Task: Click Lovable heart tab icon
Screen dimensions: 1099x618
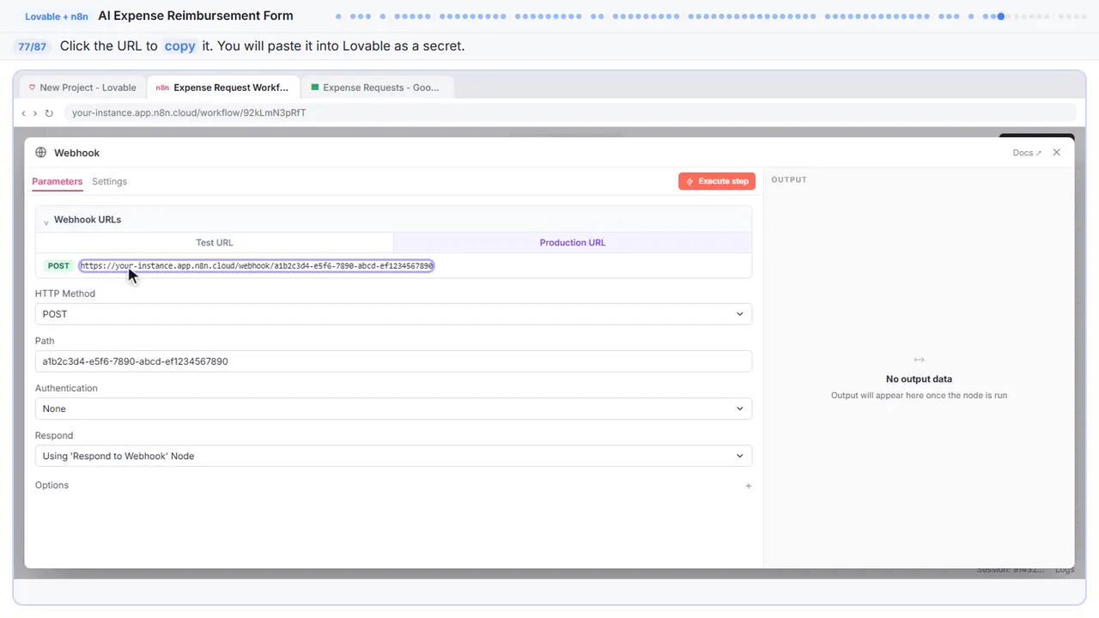Action: [32, 88]
